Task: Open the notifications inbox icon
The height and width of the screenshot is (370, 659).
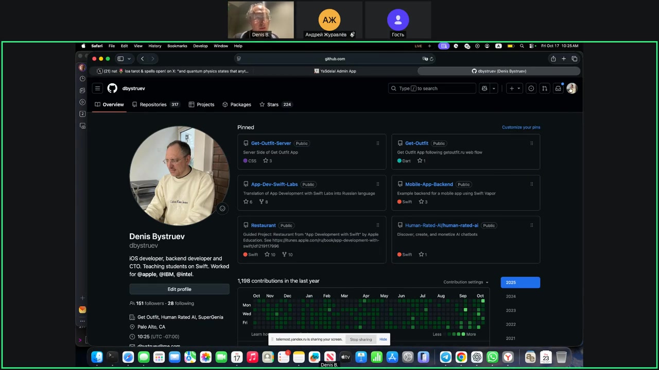Action: [x=558, y=88]
